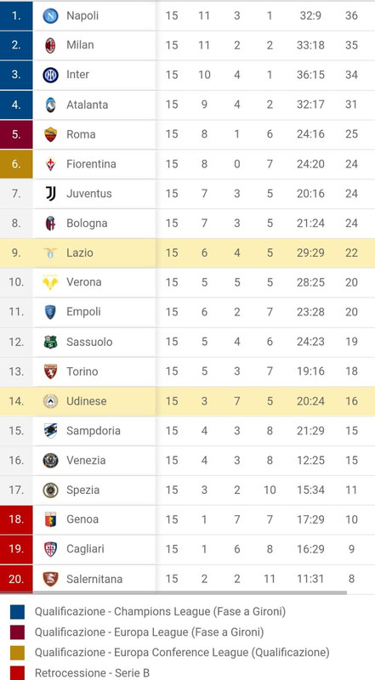Open the Sassuolo team page link
Image resolution: width=375 pixels, height=680 pixels.
[x=89, y=342]
